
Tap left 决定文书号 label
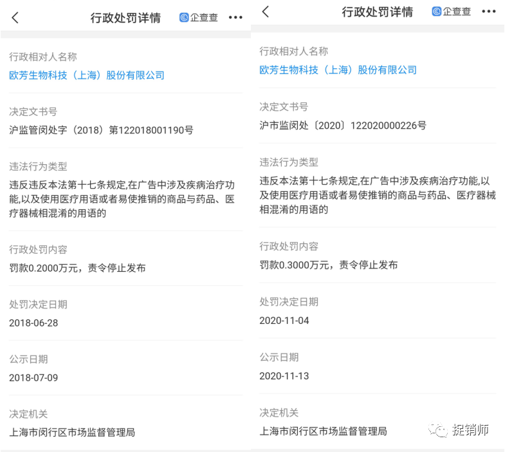(x=33, y=112)
